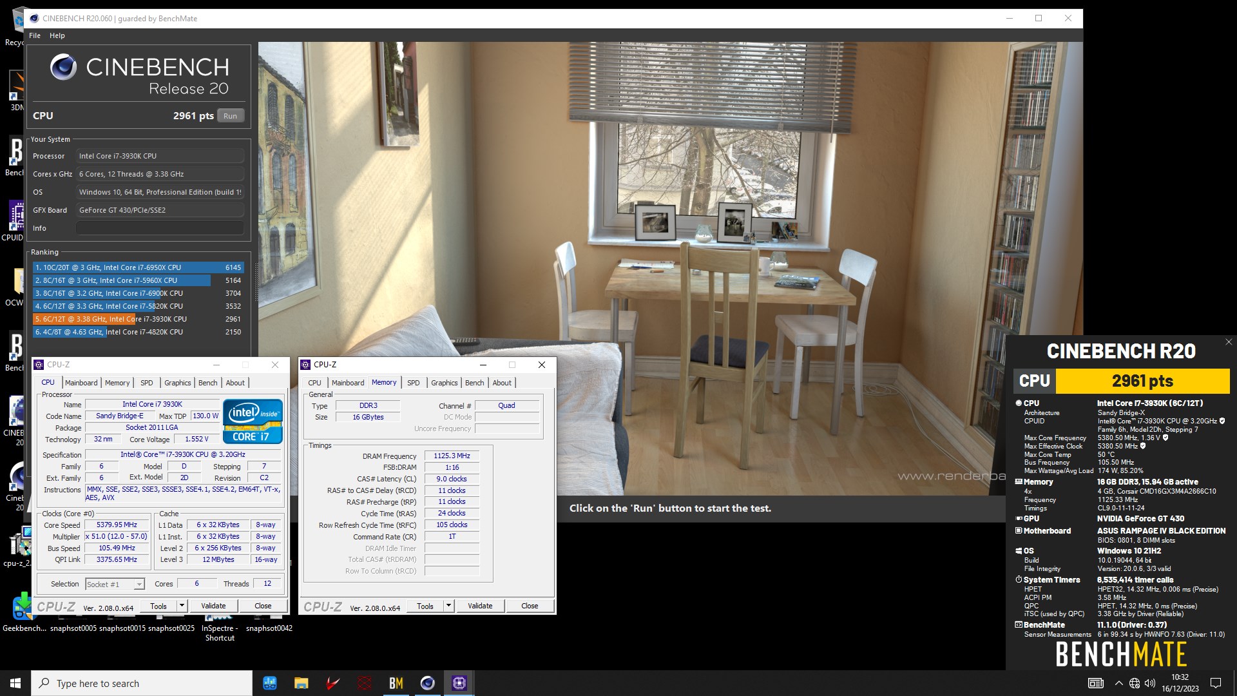Select highlighted ranking row i7-3930K CPU
The height and width of the screenshot is (696, 1237).
click(x=138, y=319)
